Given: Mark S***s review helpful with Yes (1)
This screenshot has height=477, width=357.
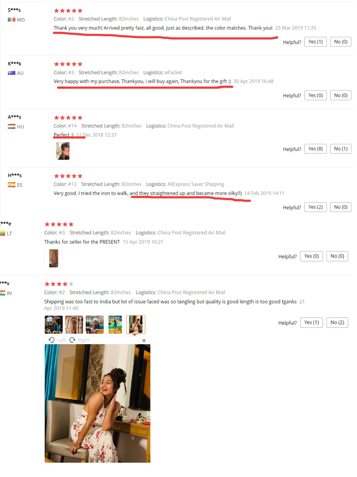Looking at the screenshot, I should coord(315,42).
